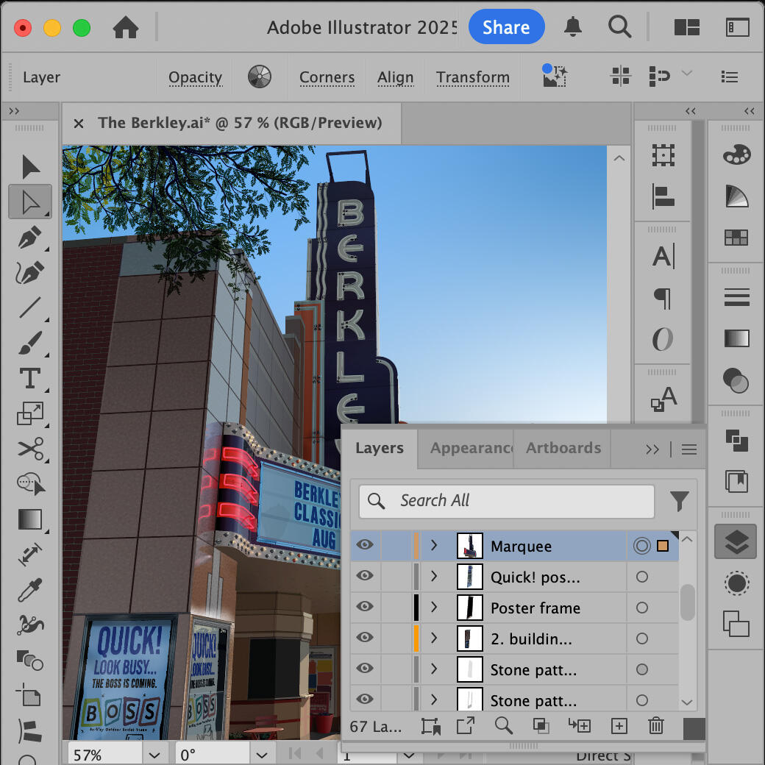
Task: Delete selected layer with trash icon
Action: (656, 726)
